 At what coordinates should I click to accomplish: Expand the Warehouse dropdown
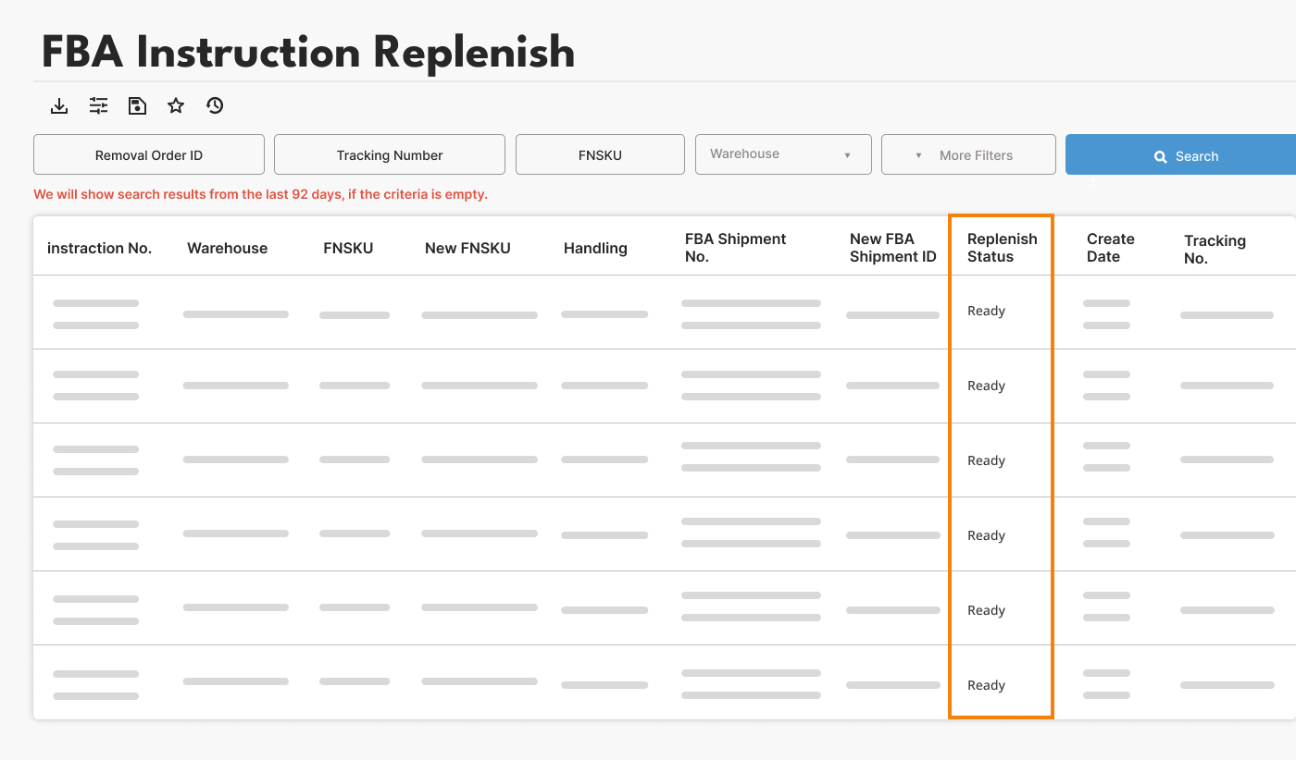pyautogui.click(x=782, y=154)
